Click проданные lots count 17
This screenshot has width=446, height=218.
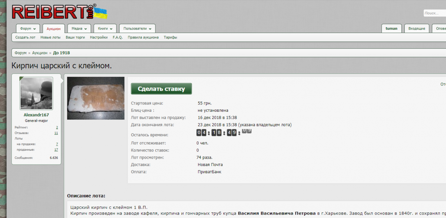click(x=56, y=150)
